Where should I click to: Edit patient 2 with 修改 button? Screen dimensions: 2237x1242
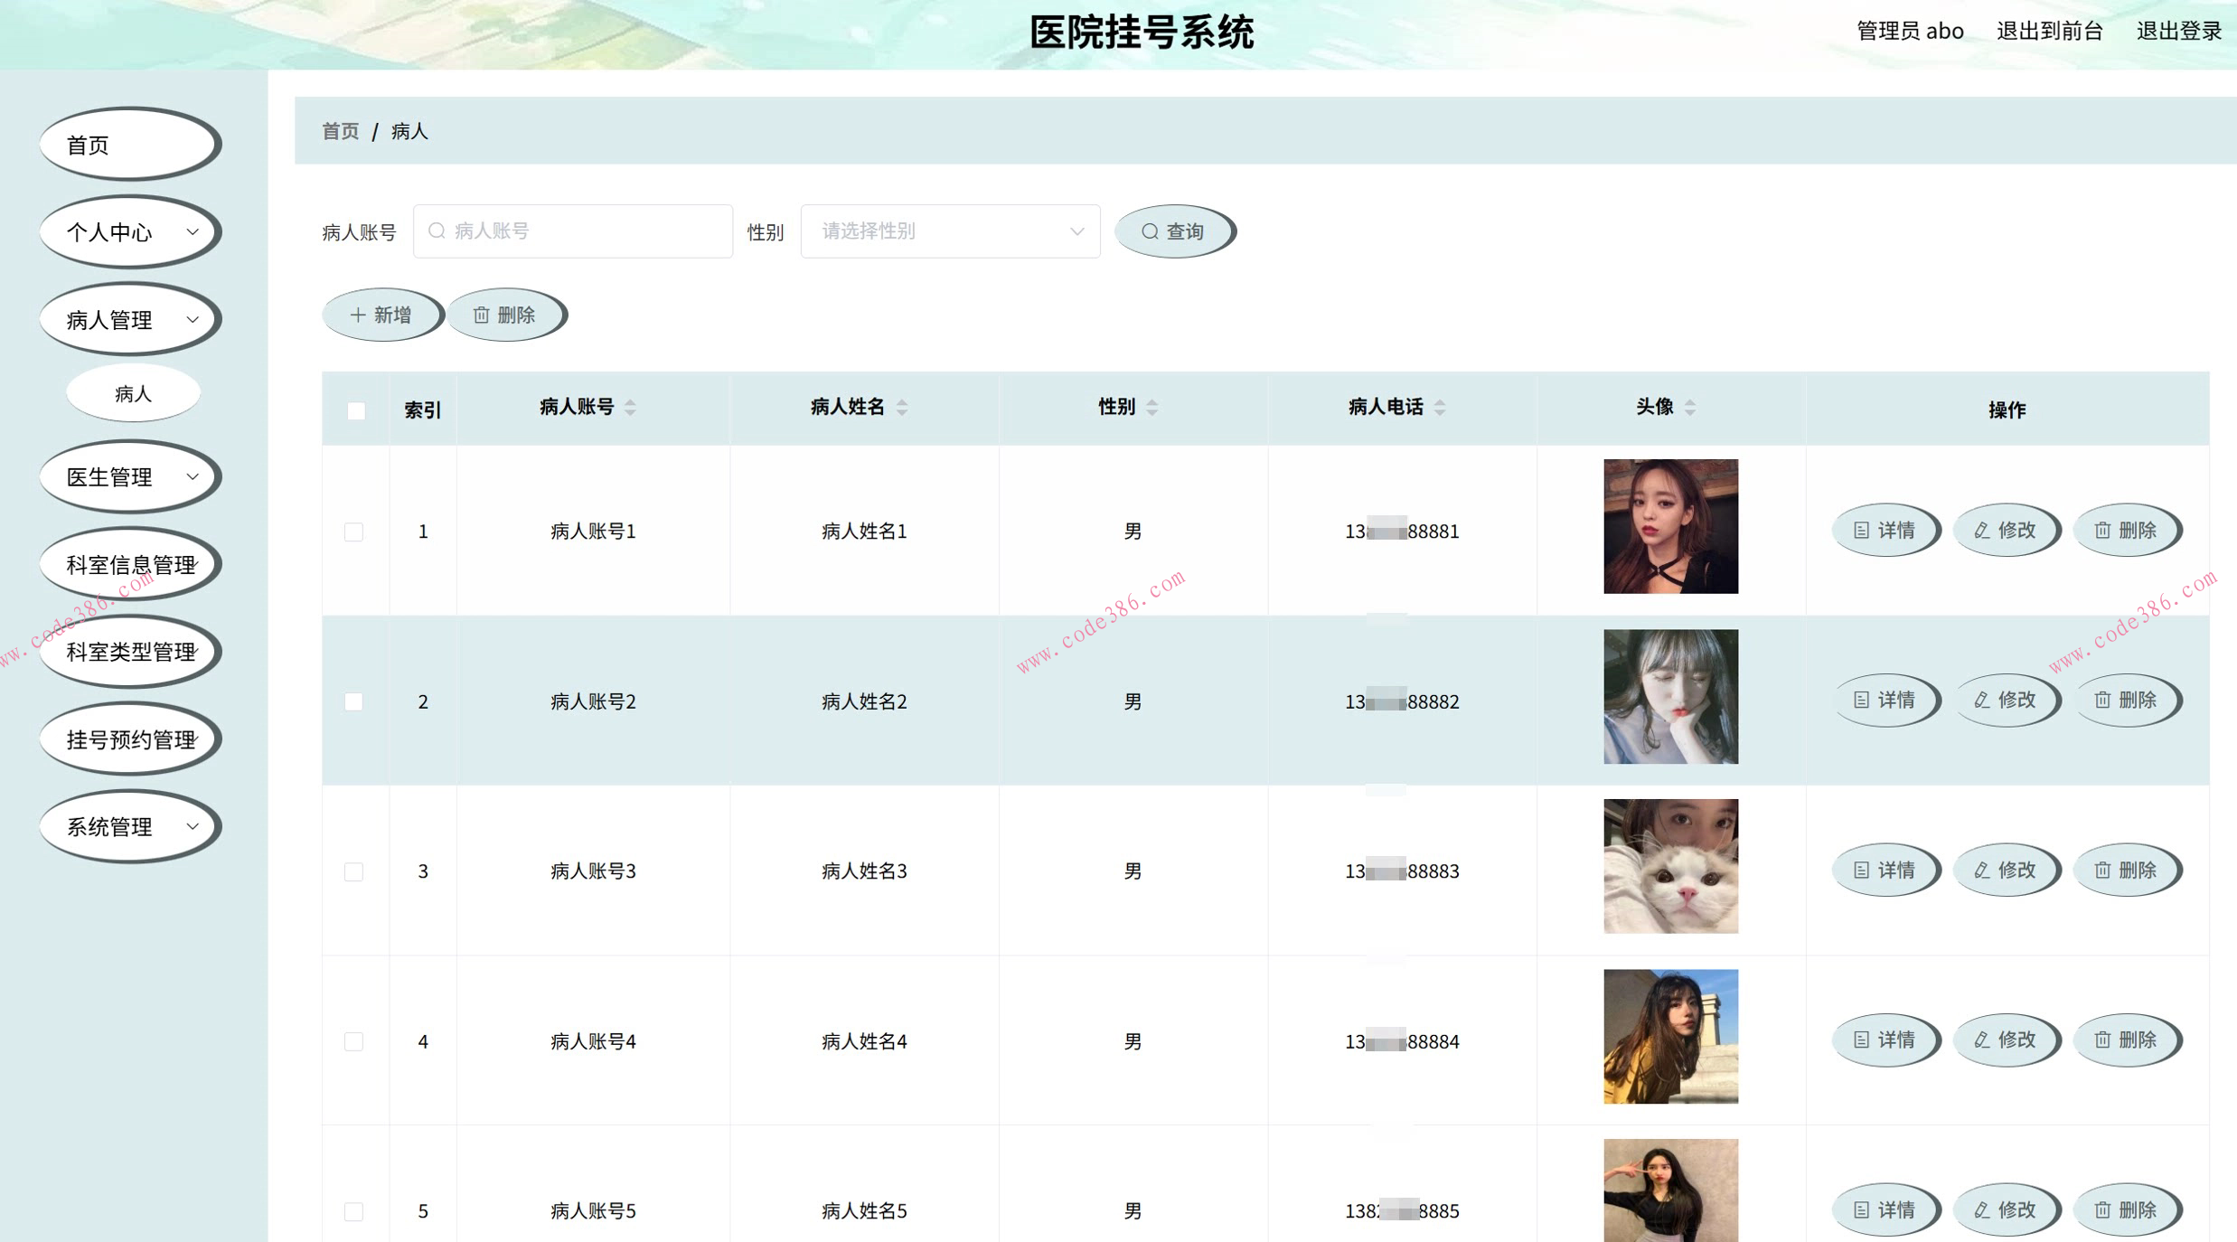click(x=2006, y=701)
